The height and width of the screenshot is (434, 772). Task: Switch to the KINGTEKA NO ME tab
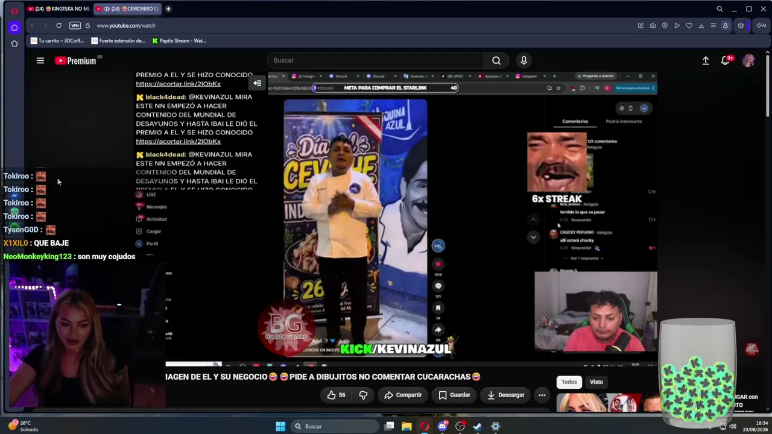tap(59, 9)
